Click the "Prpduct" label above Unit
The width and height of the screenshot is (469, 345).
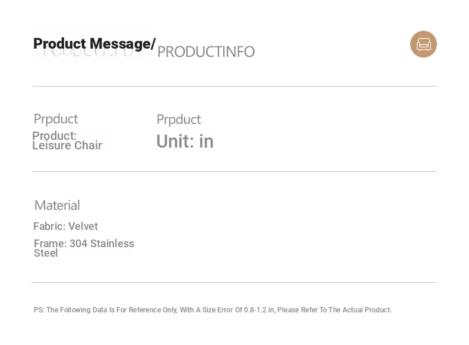point(179,119)
